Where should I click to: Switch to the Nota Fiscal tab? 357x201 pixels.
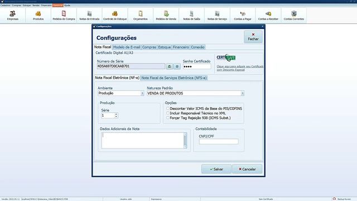[x=103, y=47]
